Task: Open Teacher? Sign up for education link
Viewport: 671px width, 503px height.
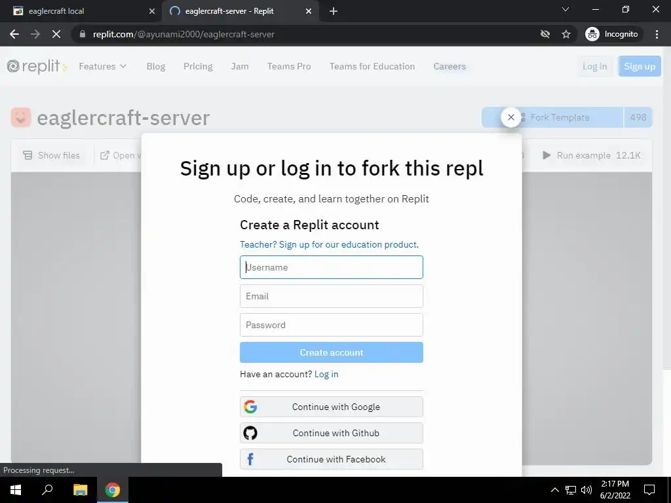Action: pyautogui.click(x=329, y=244)
